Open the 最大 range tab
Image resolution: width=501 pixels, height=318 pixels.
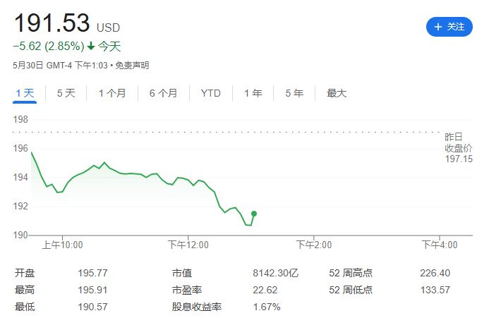(x=337, y=93)
